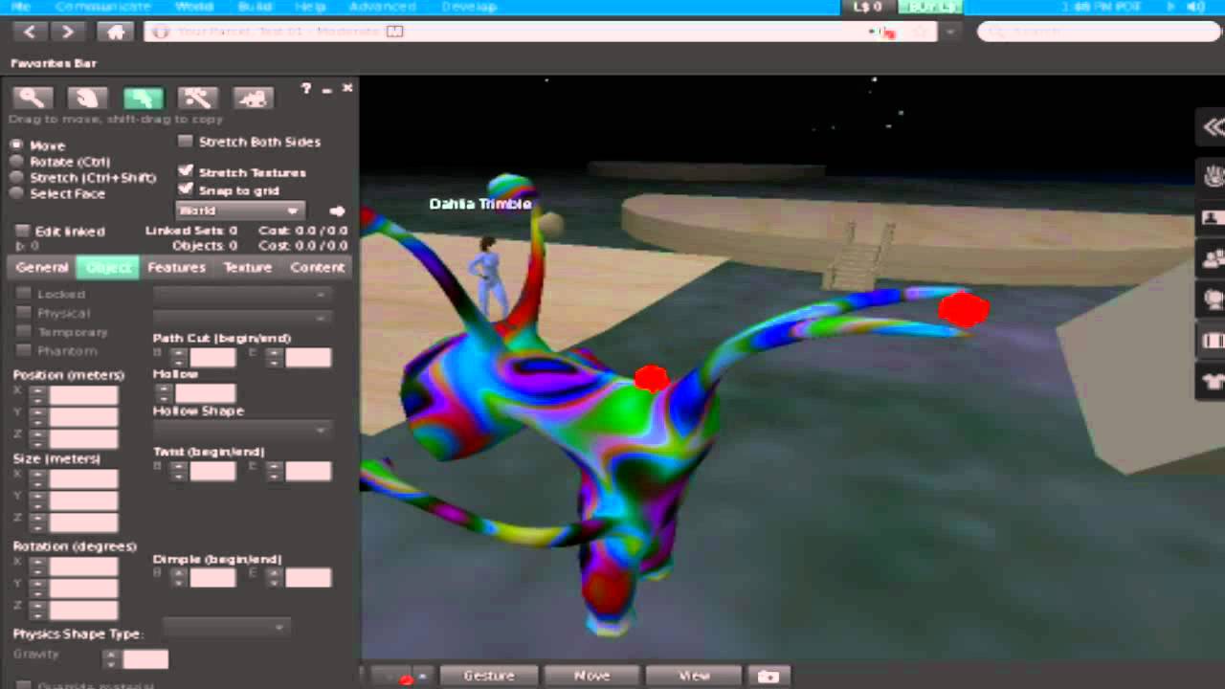The height and width of the screenshot is (689, 1225).
Task: Switch to the General tab
Action: [42, 268]
